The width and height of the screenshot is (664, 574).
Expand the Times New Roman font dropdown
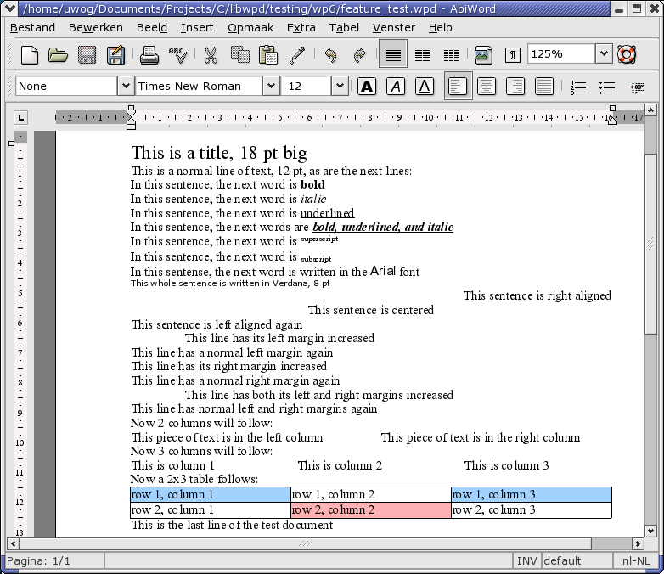tap(270, 87)
